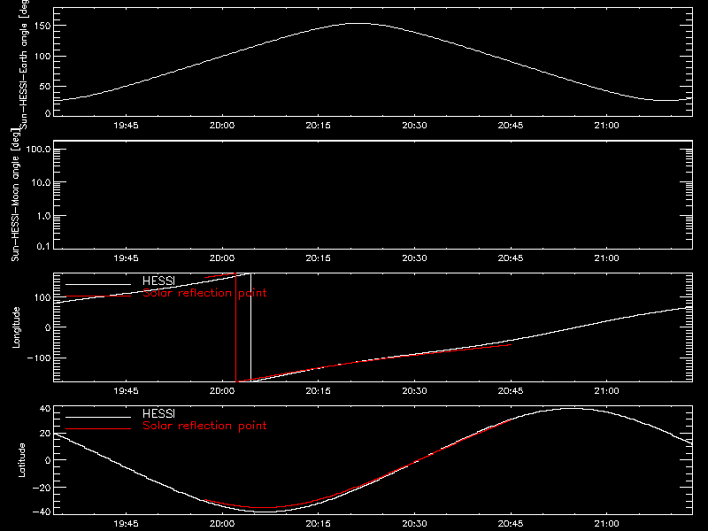Click white vertical wrap line in Longitude plot
This screenshot has height=531, width=708.
(x=250, y=327)
